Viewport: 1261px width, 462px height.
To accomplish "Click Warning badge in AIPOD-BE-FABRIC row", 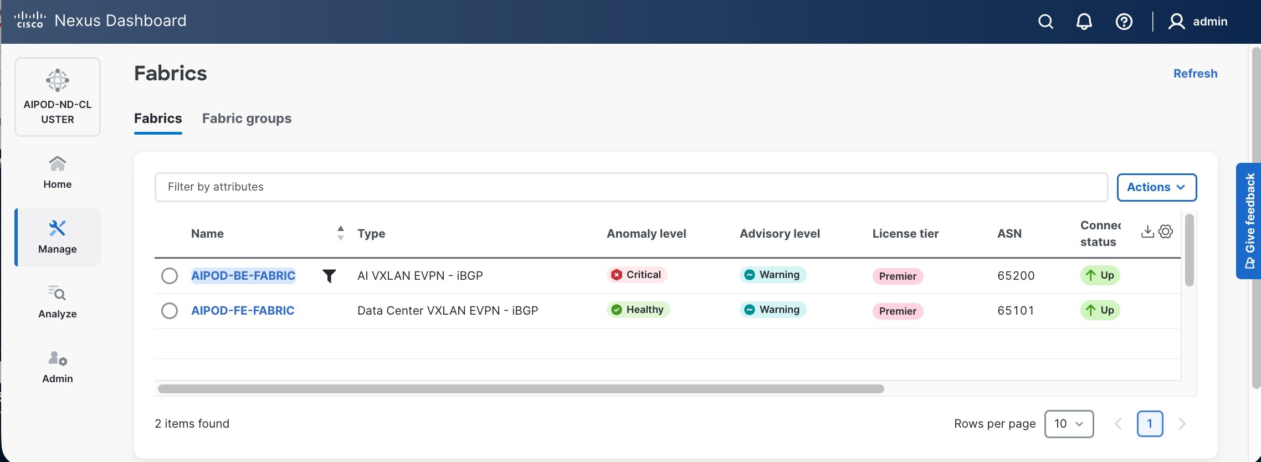I will [x=773, y=275].
